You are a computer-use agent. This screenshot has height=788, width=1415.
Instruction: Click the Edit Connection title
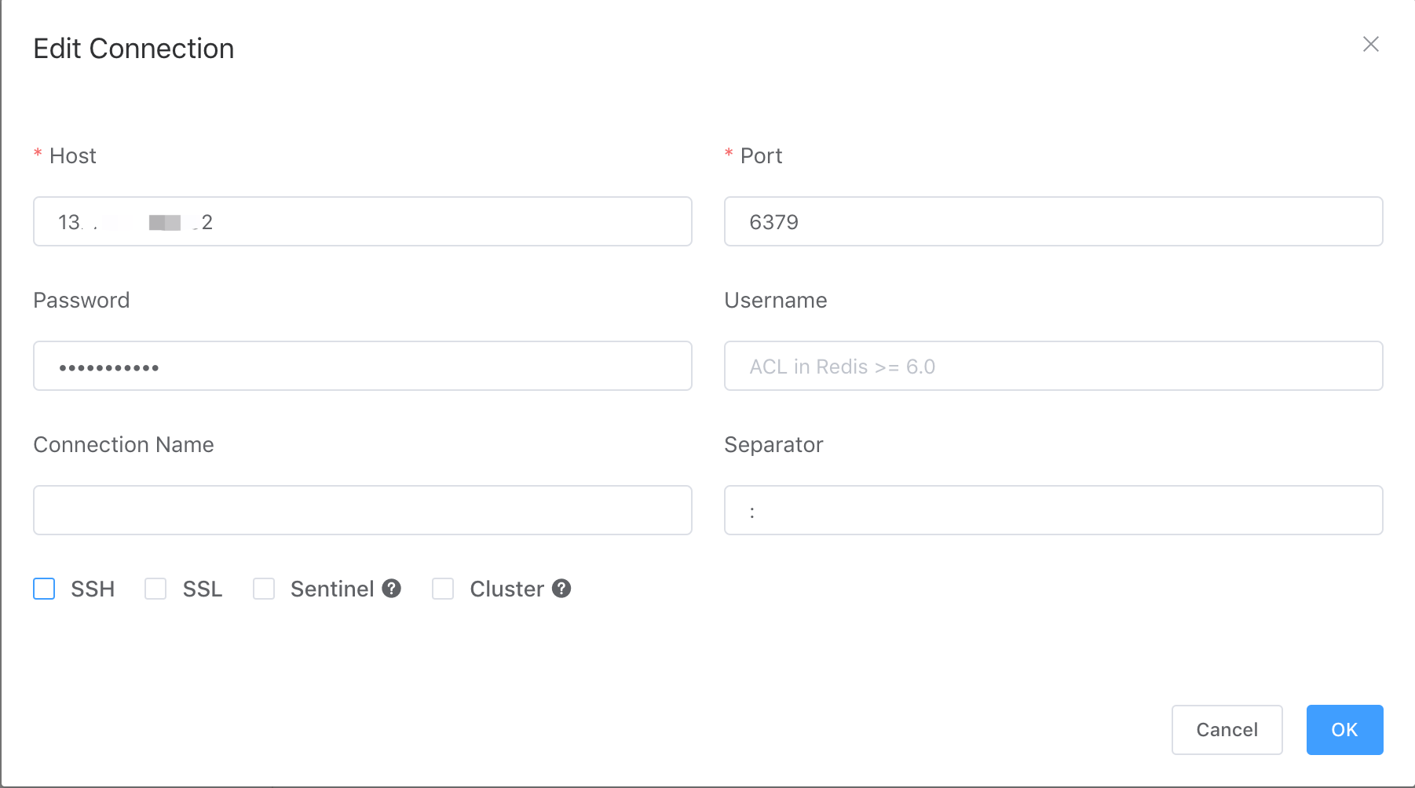pyautogui.click(x=133, y=49)
